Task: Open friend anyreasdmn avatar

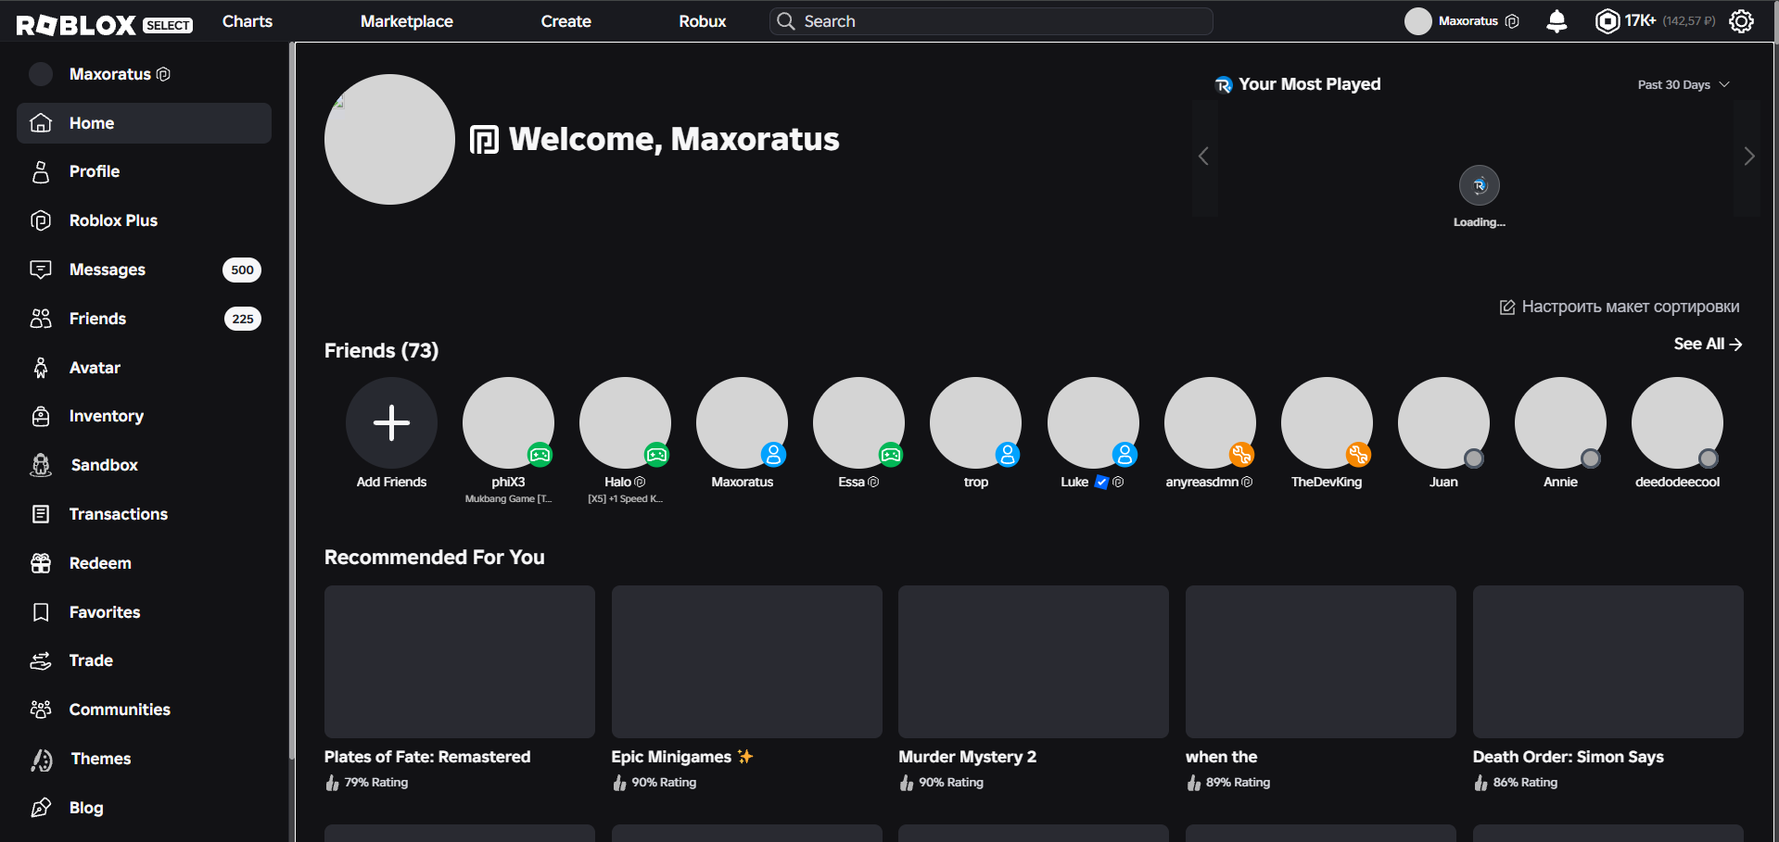Action: [x=1210, y=422]
